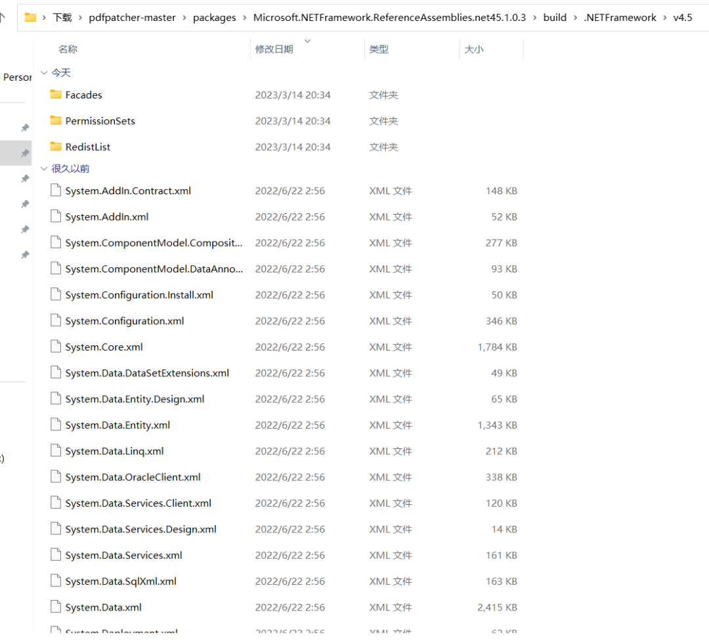Screen dimensions: 709x640
Task: Open the RedistList folder icon
Action: pyautogui.click(x=56, y=146)
